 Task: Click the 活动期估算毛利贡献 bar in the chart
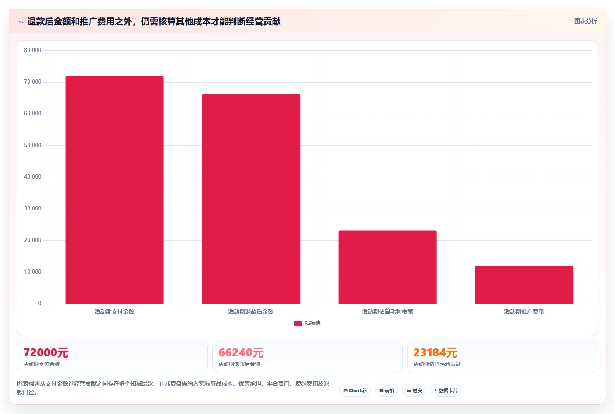coord(387,267)
